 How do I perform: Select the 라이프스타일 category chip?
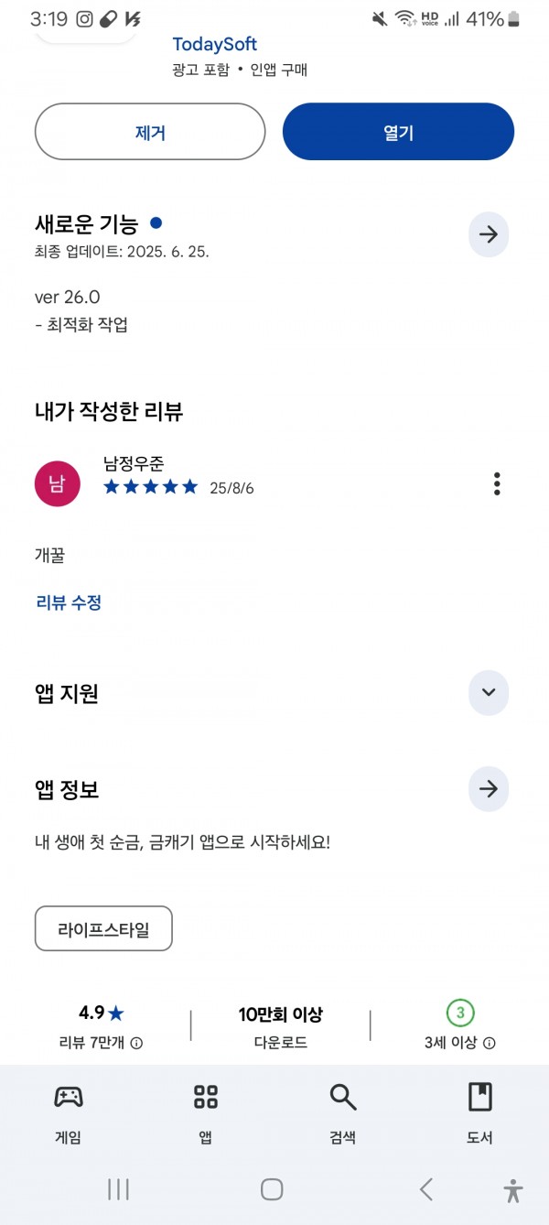[x=103, y=929]
